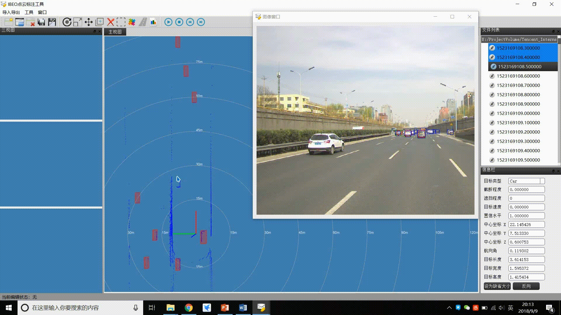
Task: Float the 文件列表 panel
Action: 553,31
